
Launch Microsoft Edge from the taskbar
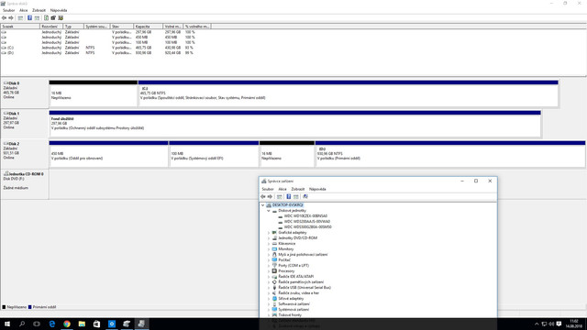(x=51, y=324)
